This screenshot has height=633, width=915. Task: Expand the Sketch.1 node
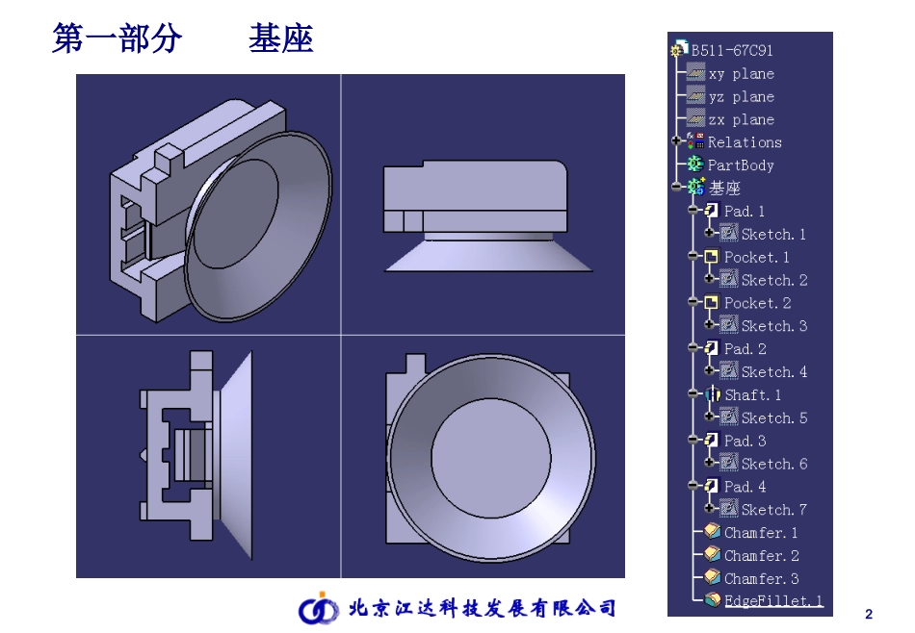click(709, 233)
